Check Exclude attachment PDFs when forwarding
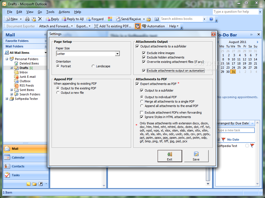 pyautogui.click(x=142, y=113)
